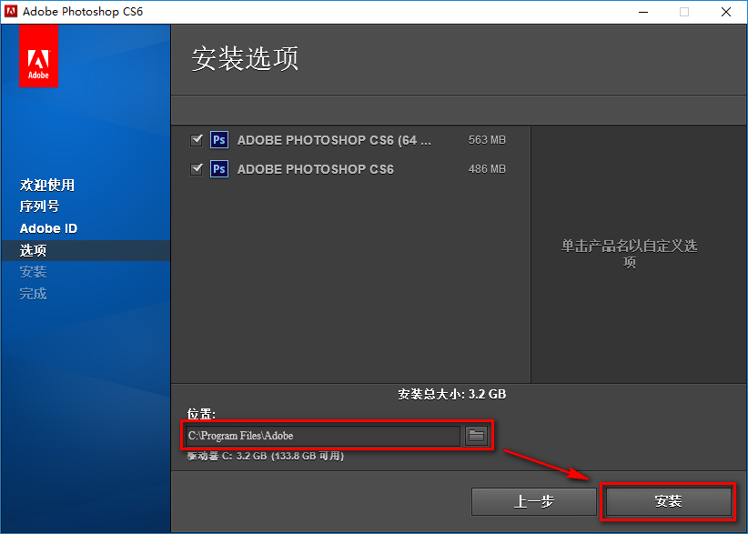Click the Ps icon for Photoshop CS6 32-bit

(218, 168)
